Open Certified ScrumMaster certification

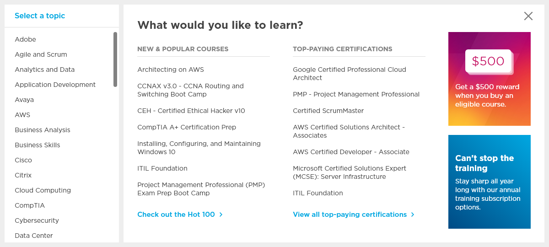[328, 111]
